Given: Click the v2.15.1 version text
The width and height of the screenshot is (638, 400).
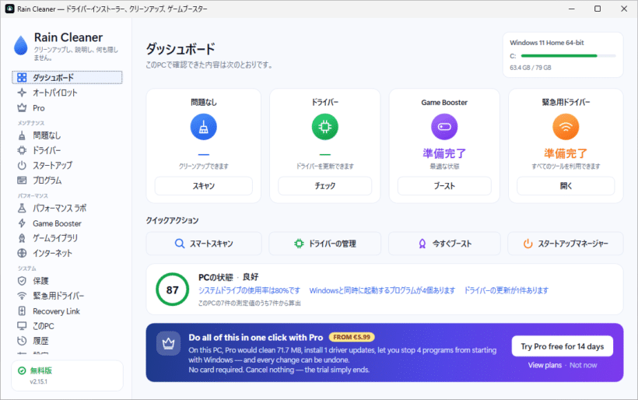Looking at the screenshot, I should click(x=38, y=381).
